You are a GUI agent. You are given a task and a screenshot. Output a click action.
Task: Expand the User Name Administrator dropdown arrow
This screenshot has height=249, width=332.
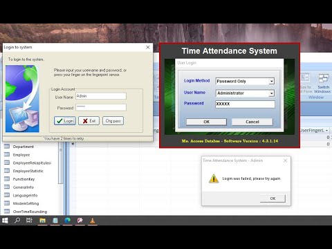click(x=272, y=93)
